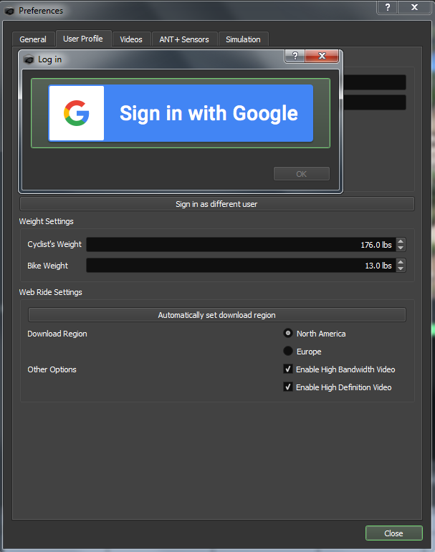Open help for the Preferences window

click(388, 7)
